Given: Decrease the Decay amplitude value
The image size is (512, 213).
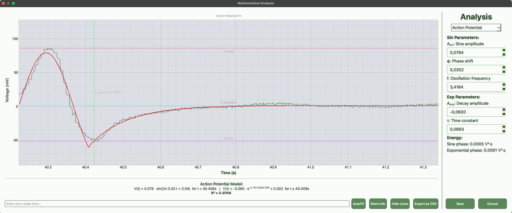Looking at the screenshot, I should pos(504,114).
